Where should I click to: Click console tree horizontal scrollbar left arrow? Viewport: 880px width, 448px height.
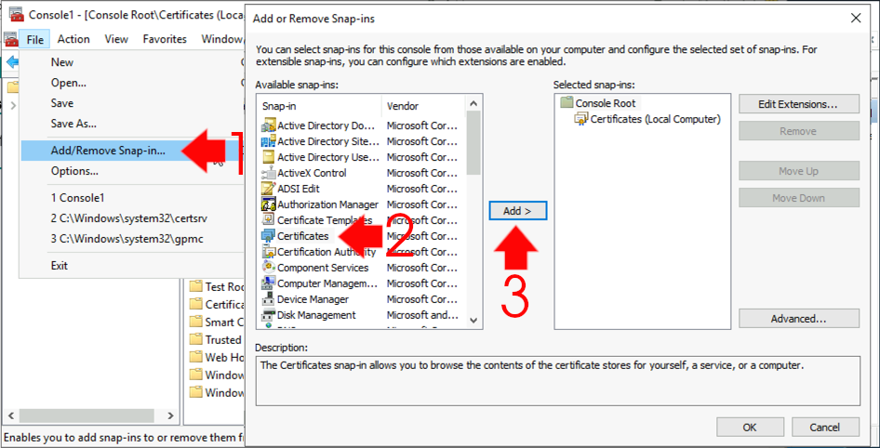tap(9, 415)
